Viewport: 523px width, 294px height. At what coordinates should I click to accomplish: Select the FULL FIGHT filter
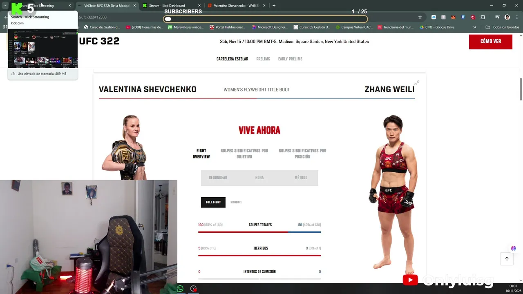point(213,202)
